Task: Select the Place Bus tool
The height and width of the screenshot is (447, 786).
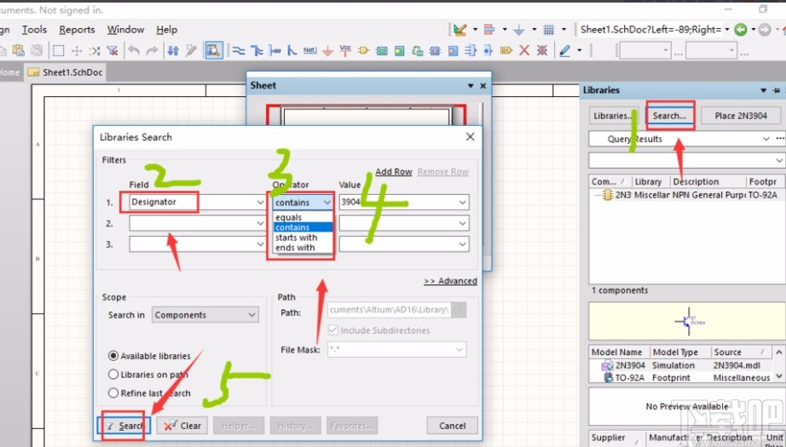Action: (x=257, y=50)
